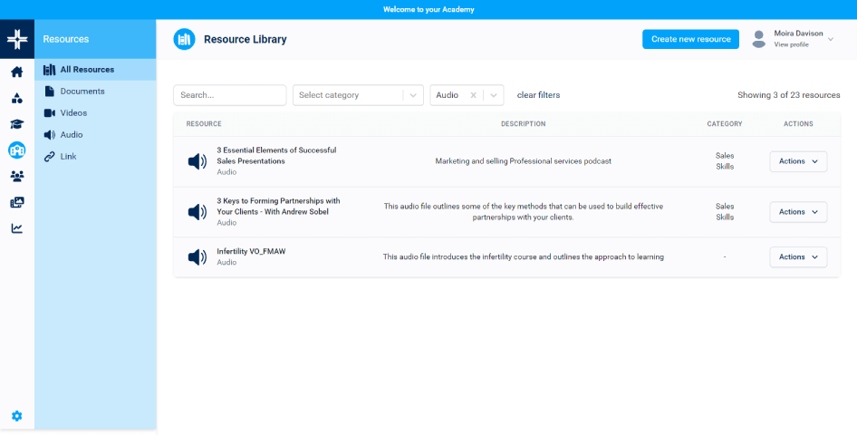Image resolution: width=857 pixels, height=435 pixels.
Task: Click the Search input field
Action: click(229, 95)
